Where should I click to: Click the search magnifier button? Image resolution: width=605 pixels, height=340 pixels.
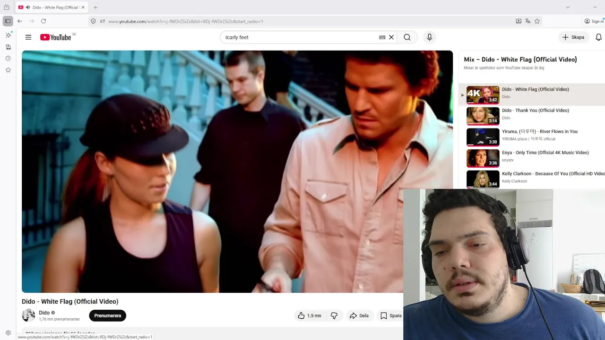click(407, 37)
